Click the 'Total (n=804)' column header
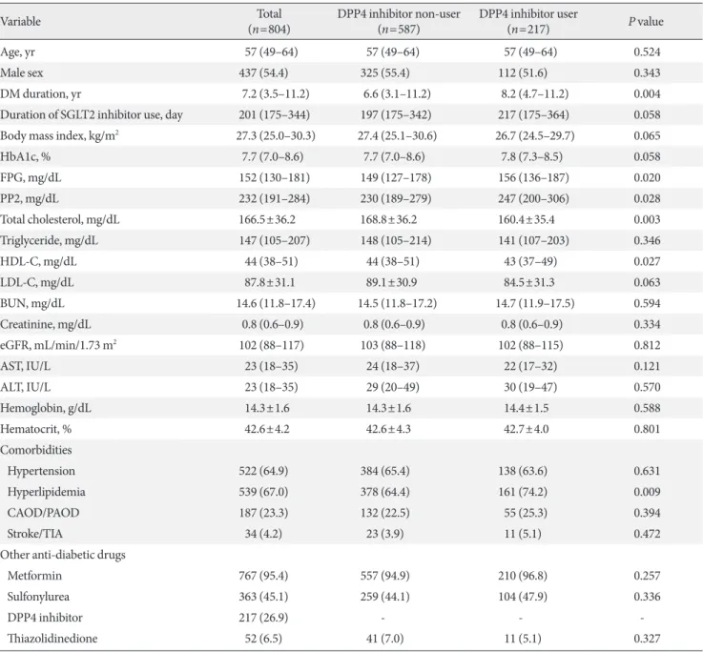The width and height of the screenshot is (703, 652). click(x=269, y=22)
